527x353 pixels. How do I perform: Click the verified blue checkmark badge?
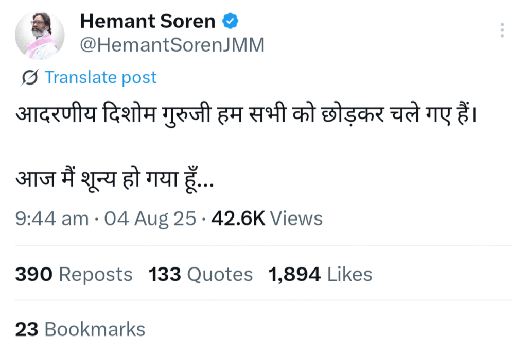tap(230, 21)
